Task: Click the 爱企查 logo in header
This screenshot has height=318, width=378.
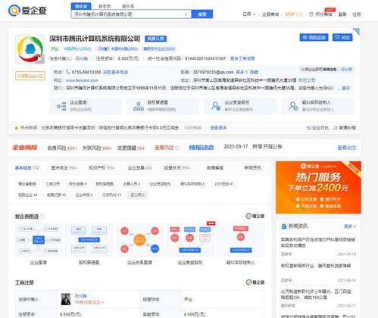Action: (27, 11)
